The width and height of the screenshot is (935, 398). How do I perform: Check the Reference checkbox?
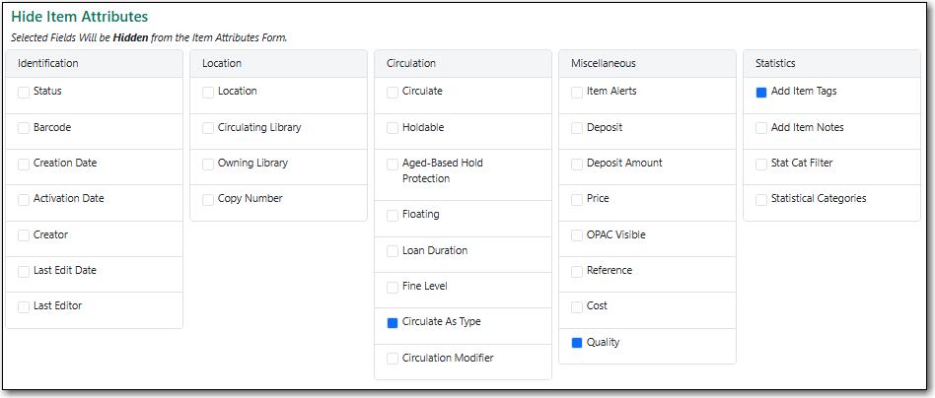click(577, 272)
